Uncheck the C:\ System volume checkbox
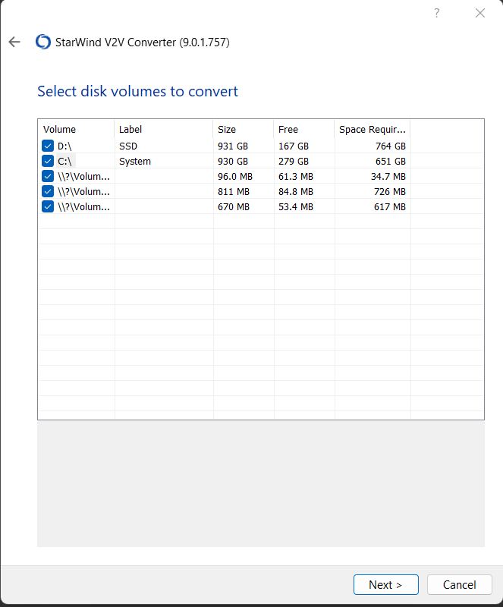The image size is (503, 607). click(x=49, y=161)
